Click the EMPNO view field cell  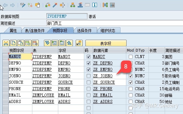coord(20,70)
